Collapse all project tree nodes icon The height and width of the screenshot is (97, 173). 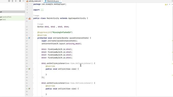[x=16, y=1]
